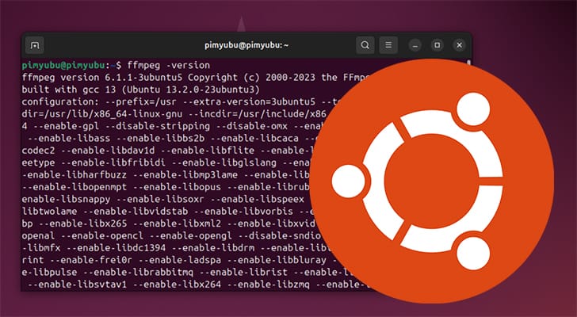Open the terminal hamburger menu

(388, 45)
